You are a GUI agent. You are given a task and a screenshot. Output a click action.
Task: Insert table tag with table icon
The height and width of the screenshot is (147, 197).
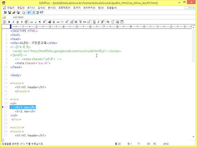click(72, 22)
